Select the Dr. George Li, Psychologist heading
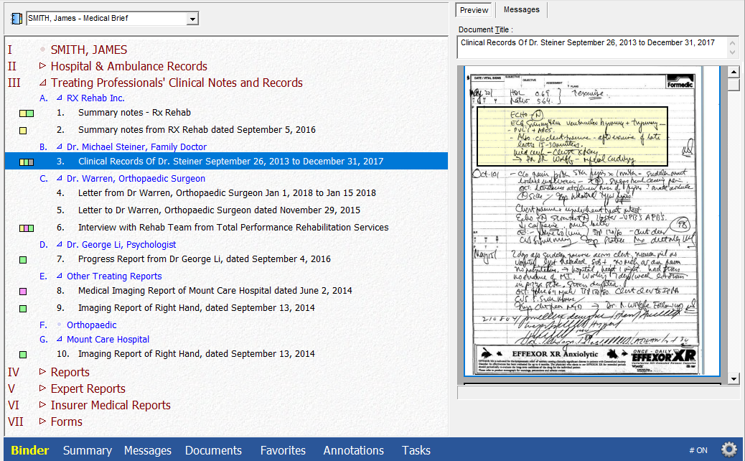This screenshot has height=461, width=745. (121, 245)
